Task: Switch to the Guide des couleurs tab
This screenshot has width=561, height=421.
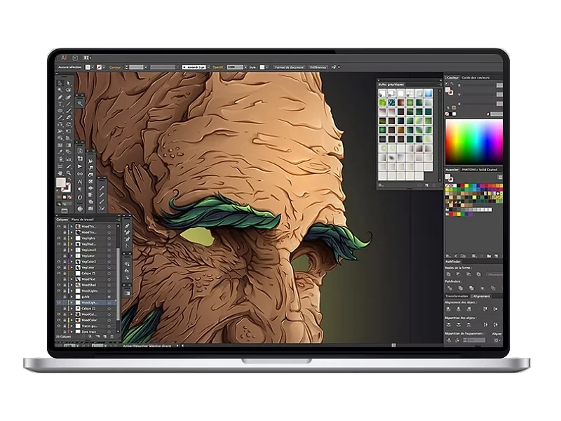Action: [x=475, y=77]
